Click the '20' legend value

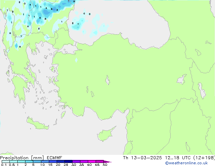click(x=58, y=165)
